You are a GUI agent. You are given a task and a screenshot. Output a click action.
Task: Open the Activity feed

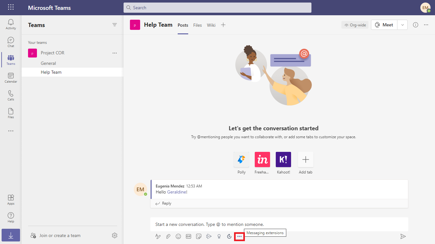[x=11, y=24]
